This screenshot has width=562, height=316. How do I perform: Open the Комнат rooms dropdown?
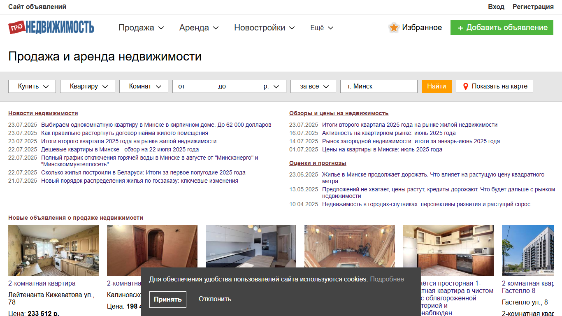point(144,86)
